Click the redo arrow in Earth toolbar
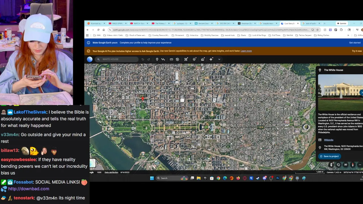363x204 pixels. tap(149, 59)
